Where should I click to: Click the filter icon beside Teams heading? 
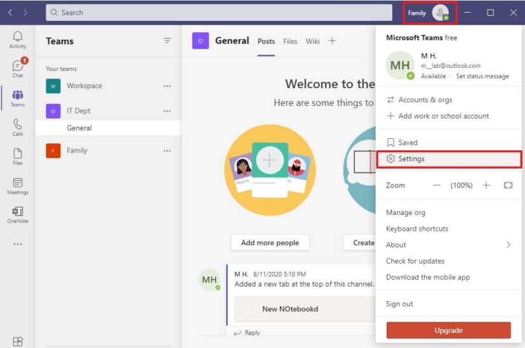coord(167,41)
